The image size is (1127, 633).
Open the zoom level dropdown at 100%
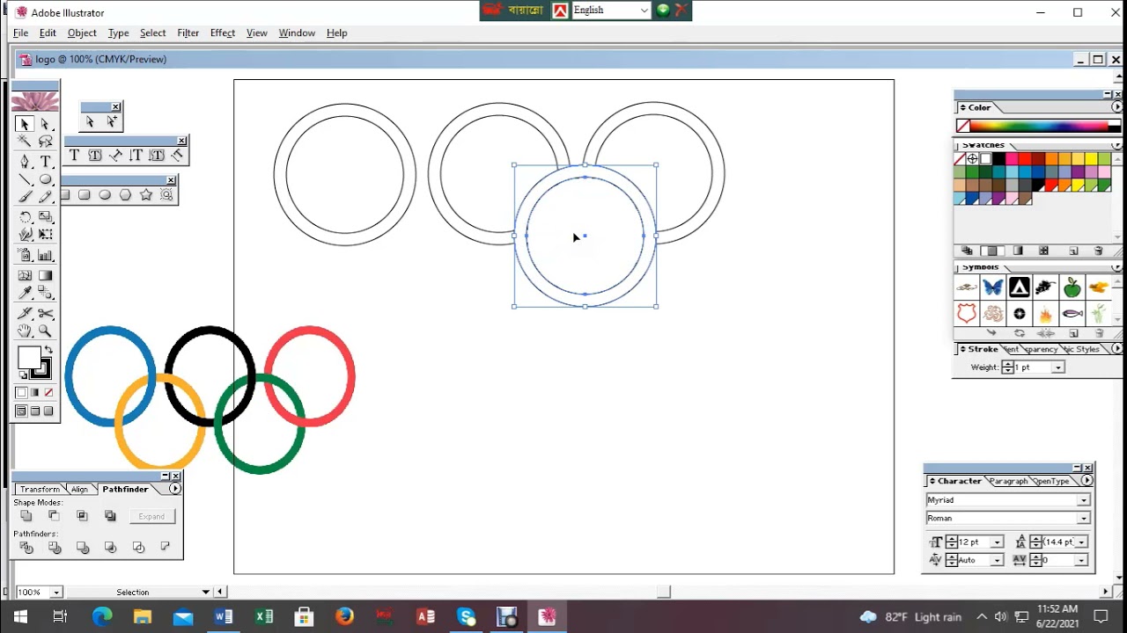[56, 593]
